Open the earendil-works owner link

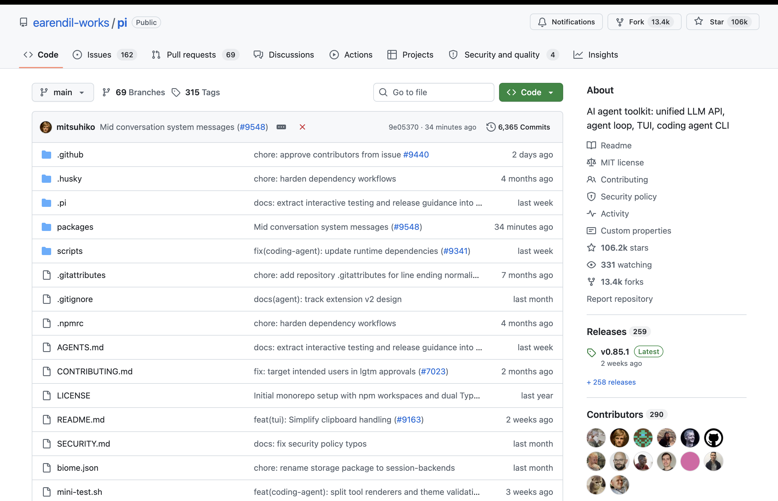(x=71, y=22)
